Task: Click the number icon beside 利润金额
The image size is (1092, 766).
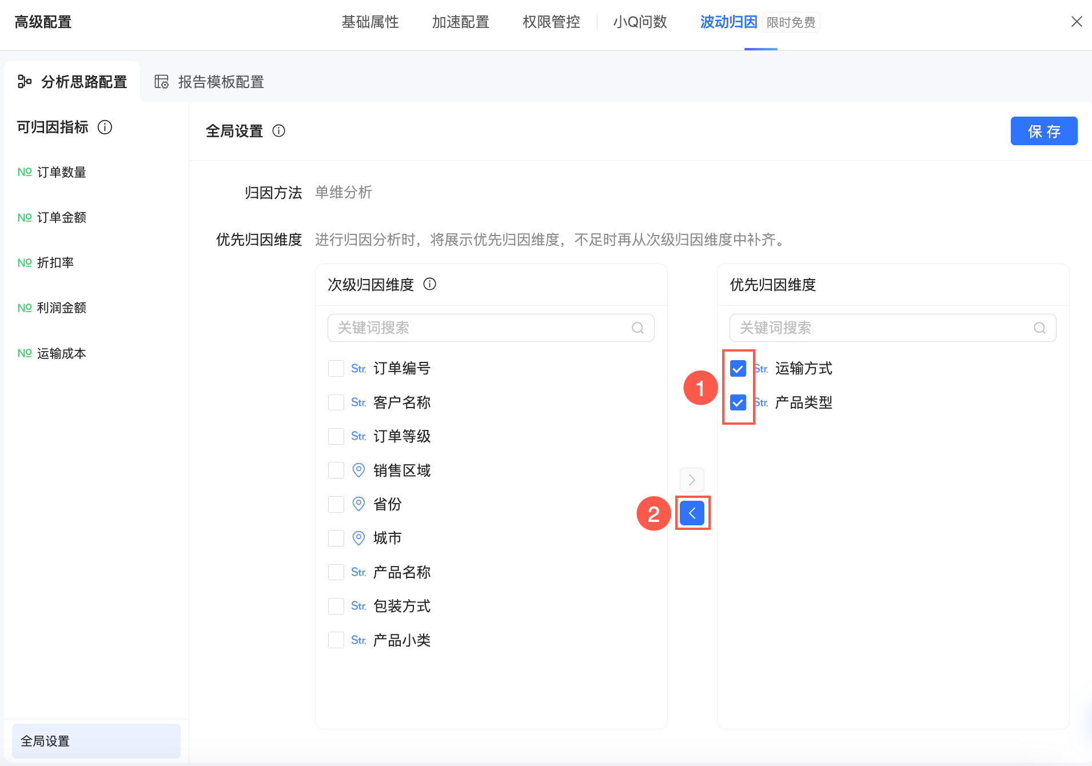Action: pos(25,308)
